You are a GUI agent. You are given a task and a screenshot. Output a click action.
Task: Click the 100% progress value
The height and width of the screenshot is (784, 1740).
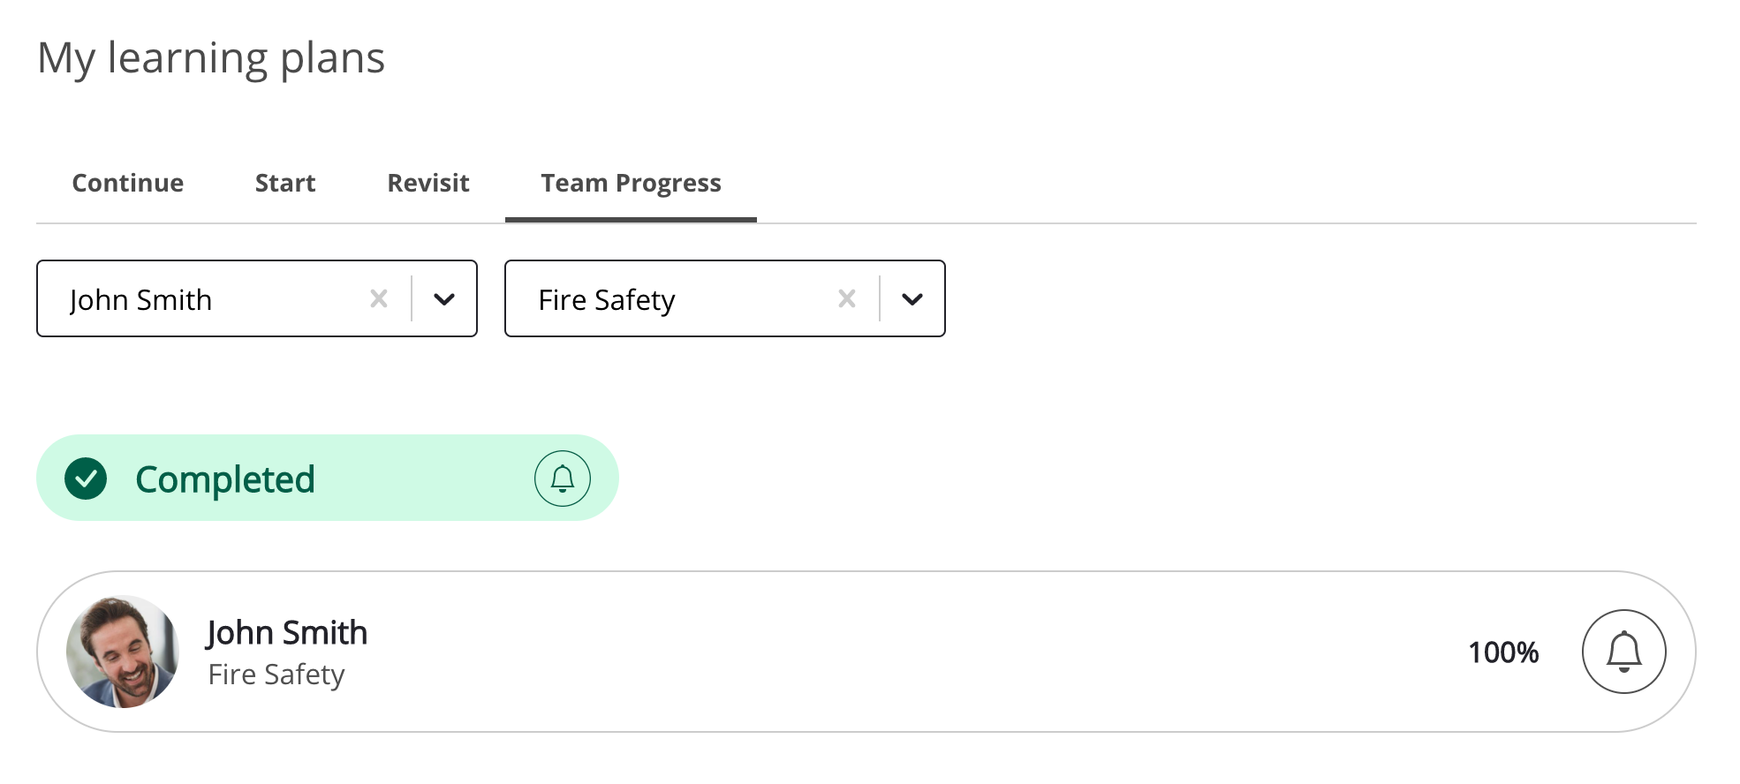click(1503, 652)
